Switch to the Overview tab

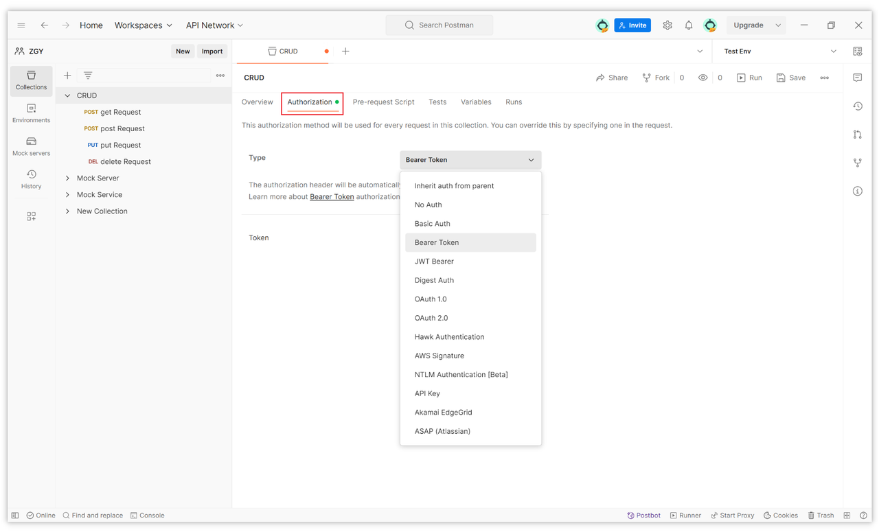coord(257,102)
